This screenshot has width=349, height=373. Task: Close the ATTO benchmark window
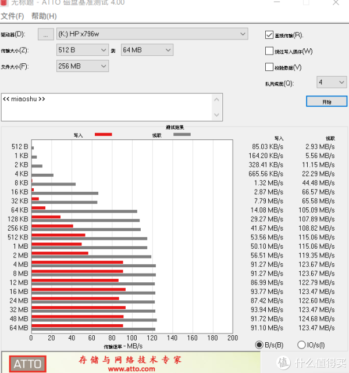[336, 3]
